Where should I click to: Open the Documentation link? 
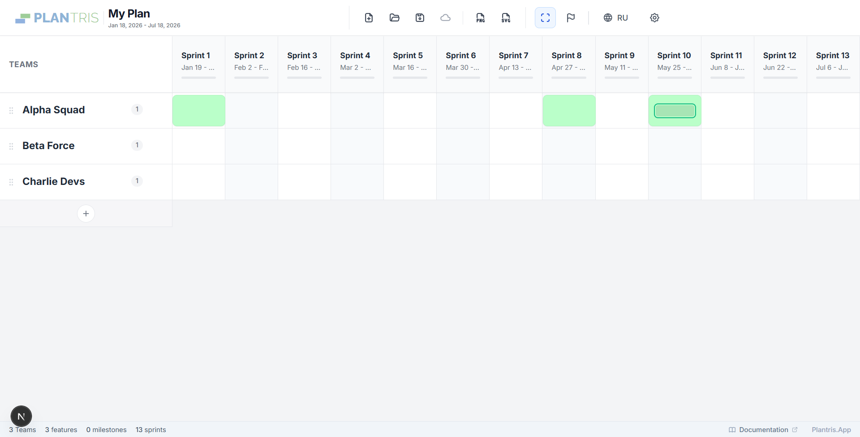click(x=763, y=430)
